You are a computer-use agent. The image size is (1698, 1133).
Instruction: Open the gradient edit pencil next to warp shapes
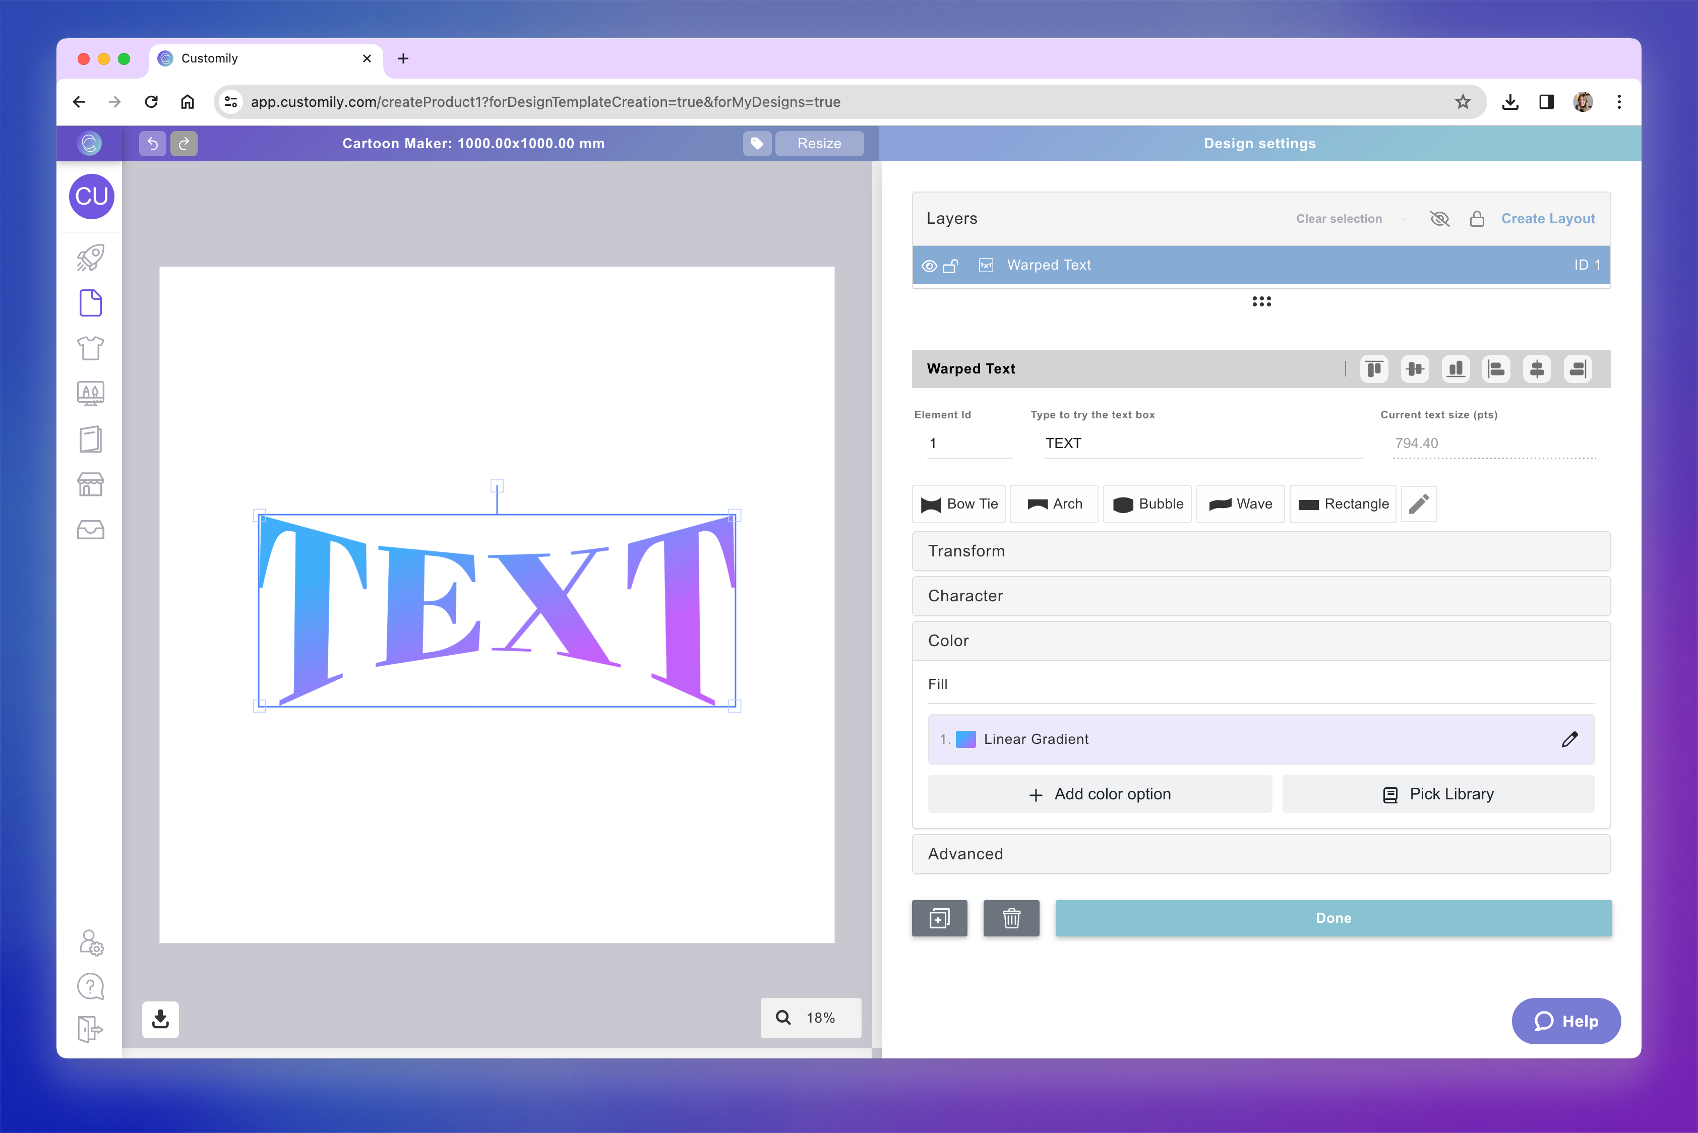1418,503
